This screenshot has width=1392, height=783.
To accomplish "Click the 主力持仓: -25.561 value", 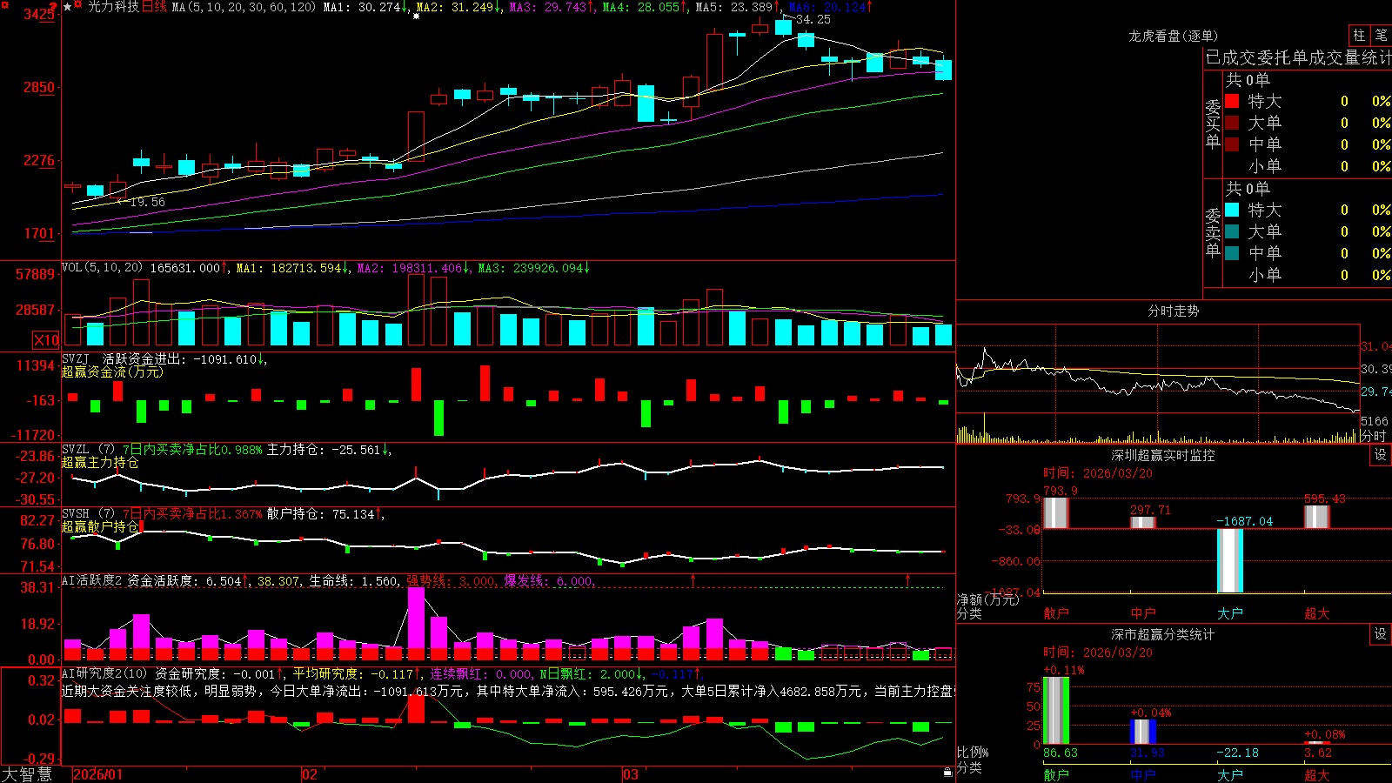I will pyautogui.click(x=324, y=450).
